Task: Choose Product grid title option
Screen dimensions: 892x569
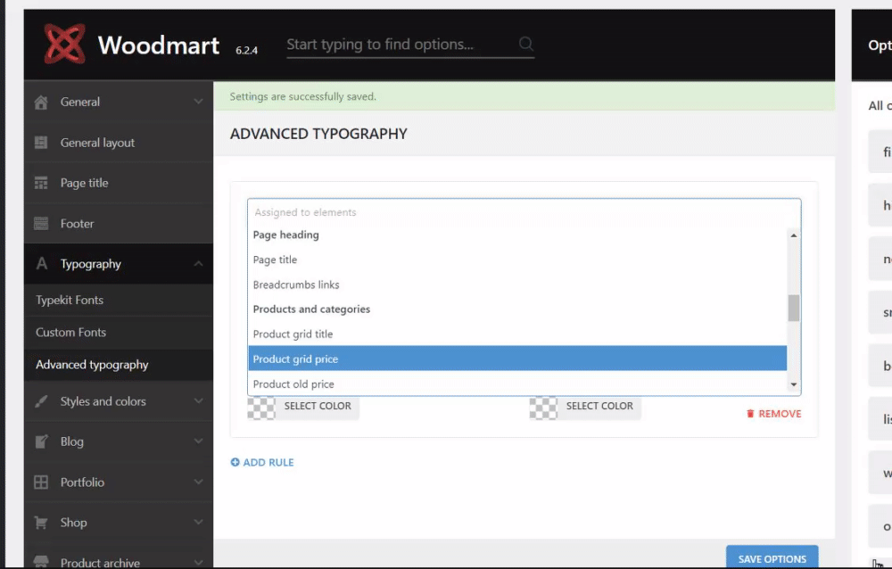Action: click(x=517, y=334)
